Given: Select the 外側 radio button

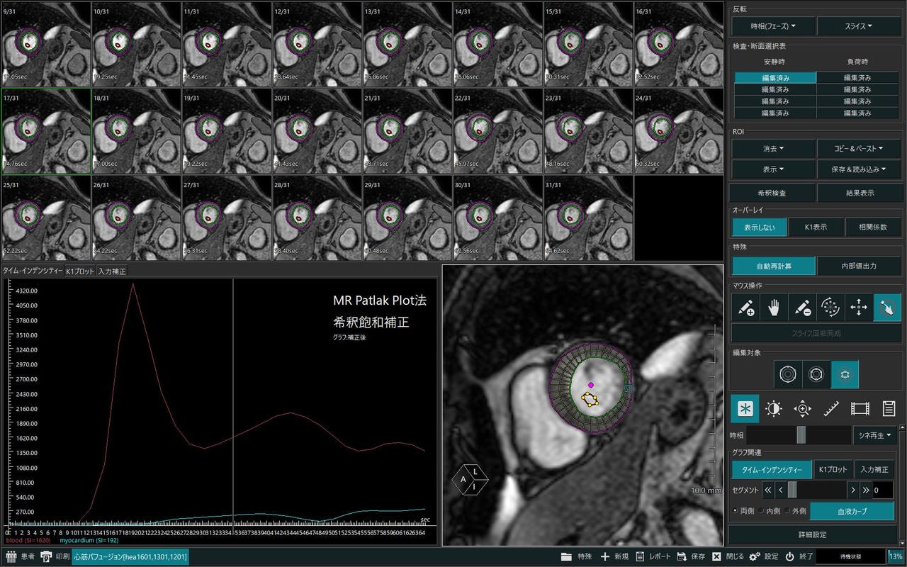Looking at the screenshot, I should pyautogui.click(x=795, y=511).
